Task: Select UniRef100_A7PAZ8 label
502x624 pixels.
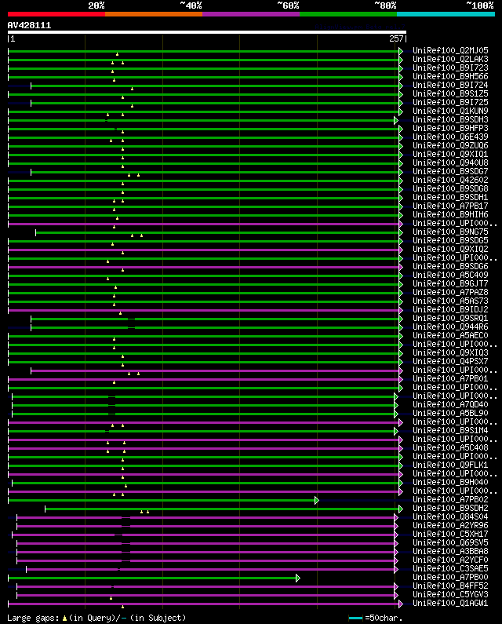Action: click(450, 293)
